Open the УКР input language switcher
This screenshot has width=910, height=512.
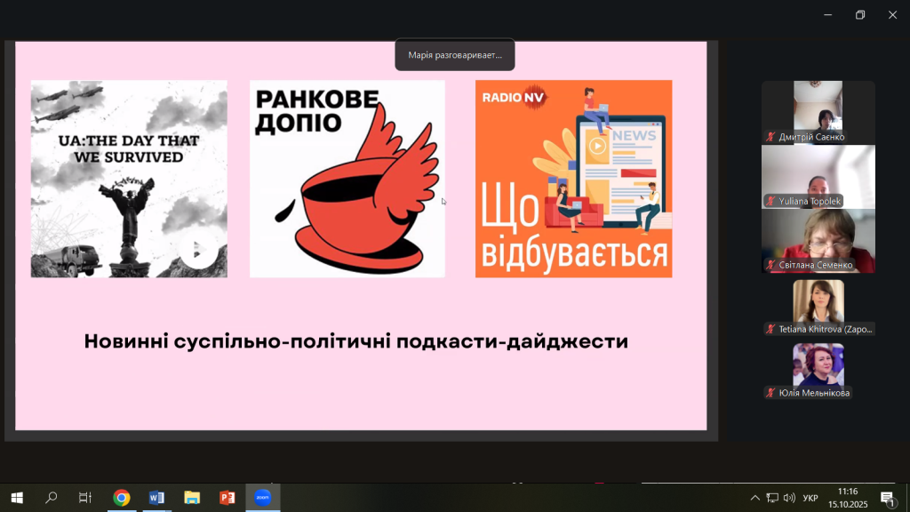(810, 498)
